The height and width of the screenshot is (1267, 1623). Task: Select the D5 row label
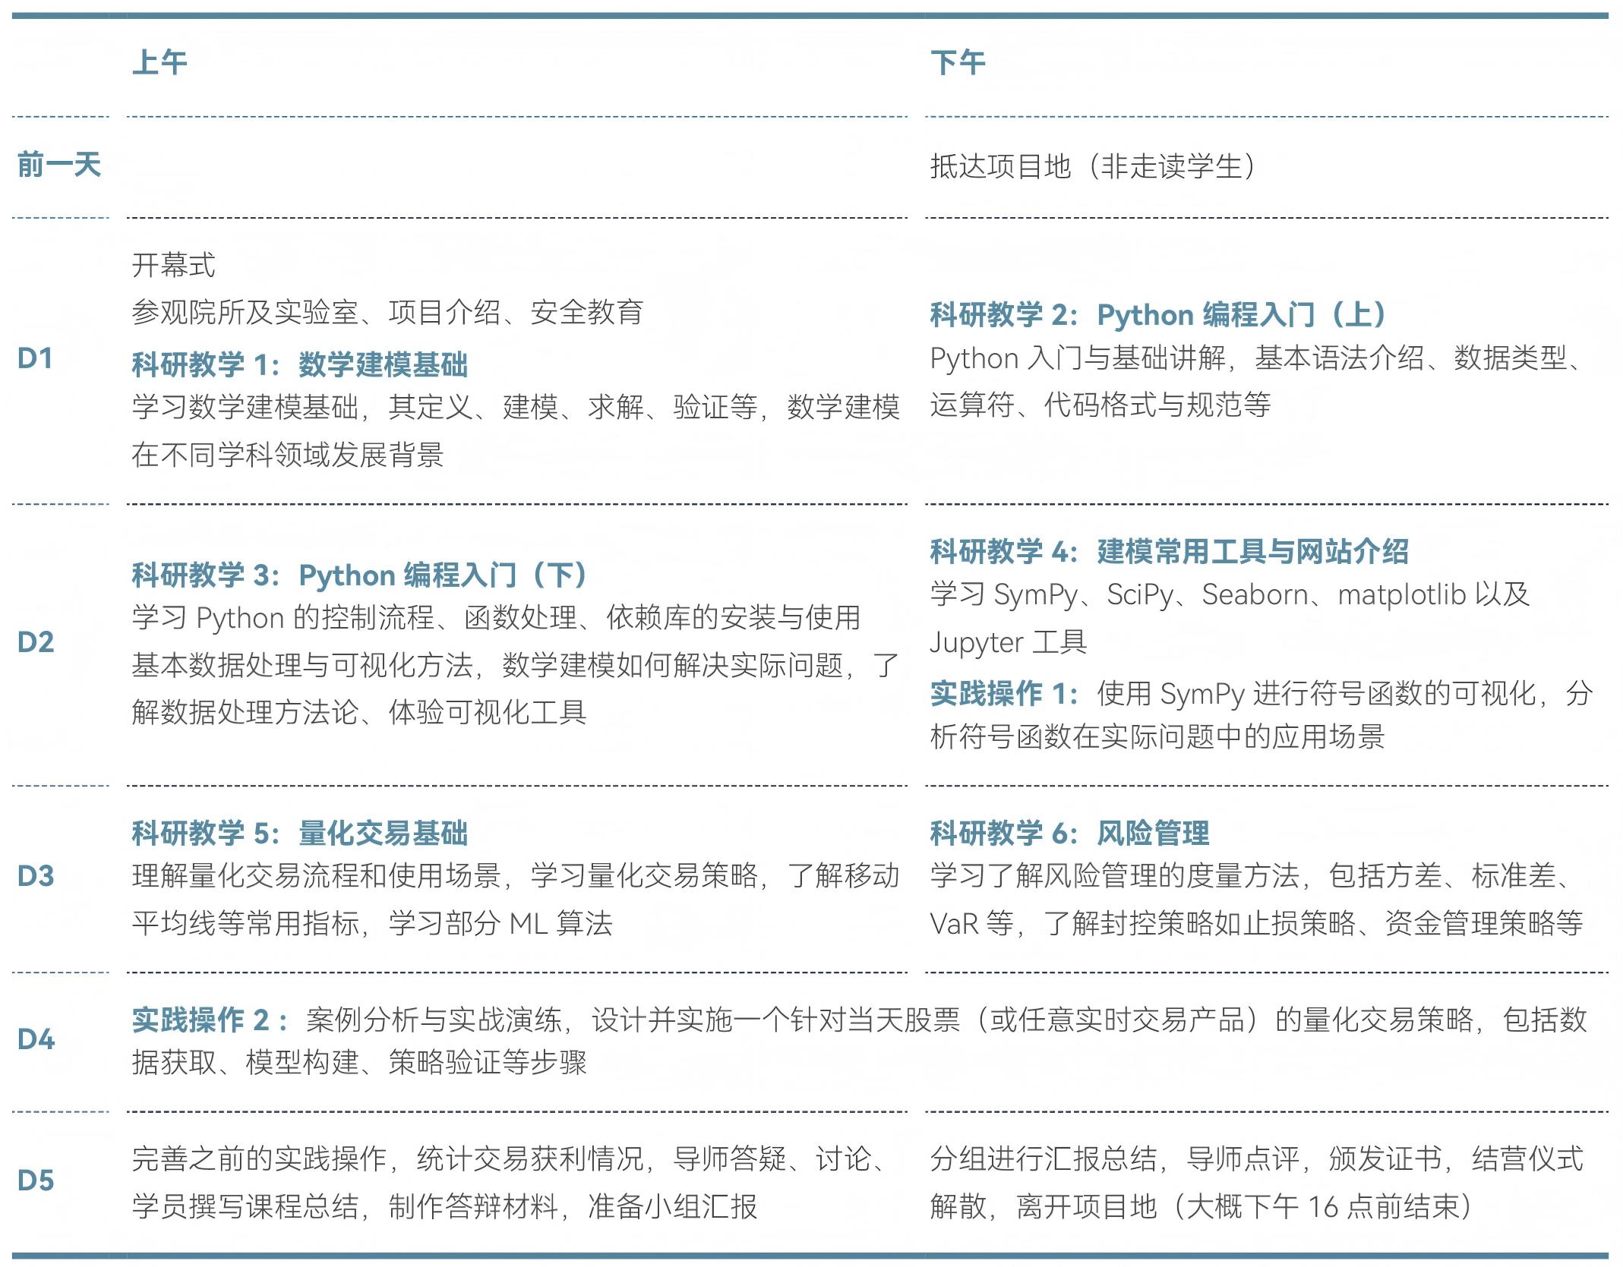tap(36, 1180)
